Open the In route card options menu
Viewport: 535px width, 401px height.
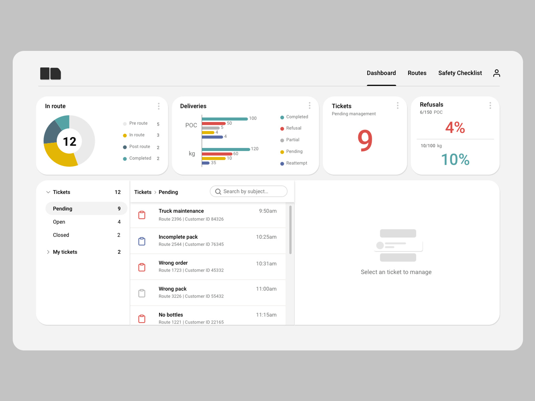point(159,106)
